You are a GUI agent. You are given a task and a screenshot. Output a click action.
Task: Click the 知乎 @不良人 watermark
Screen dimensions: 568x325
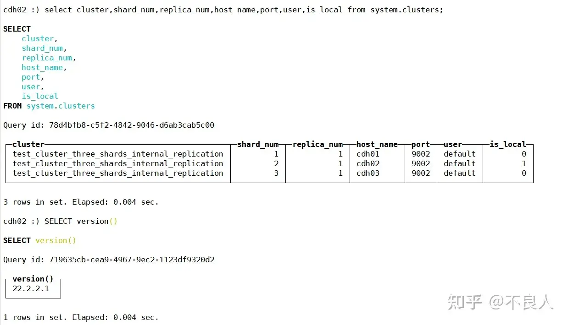[501, 302]
